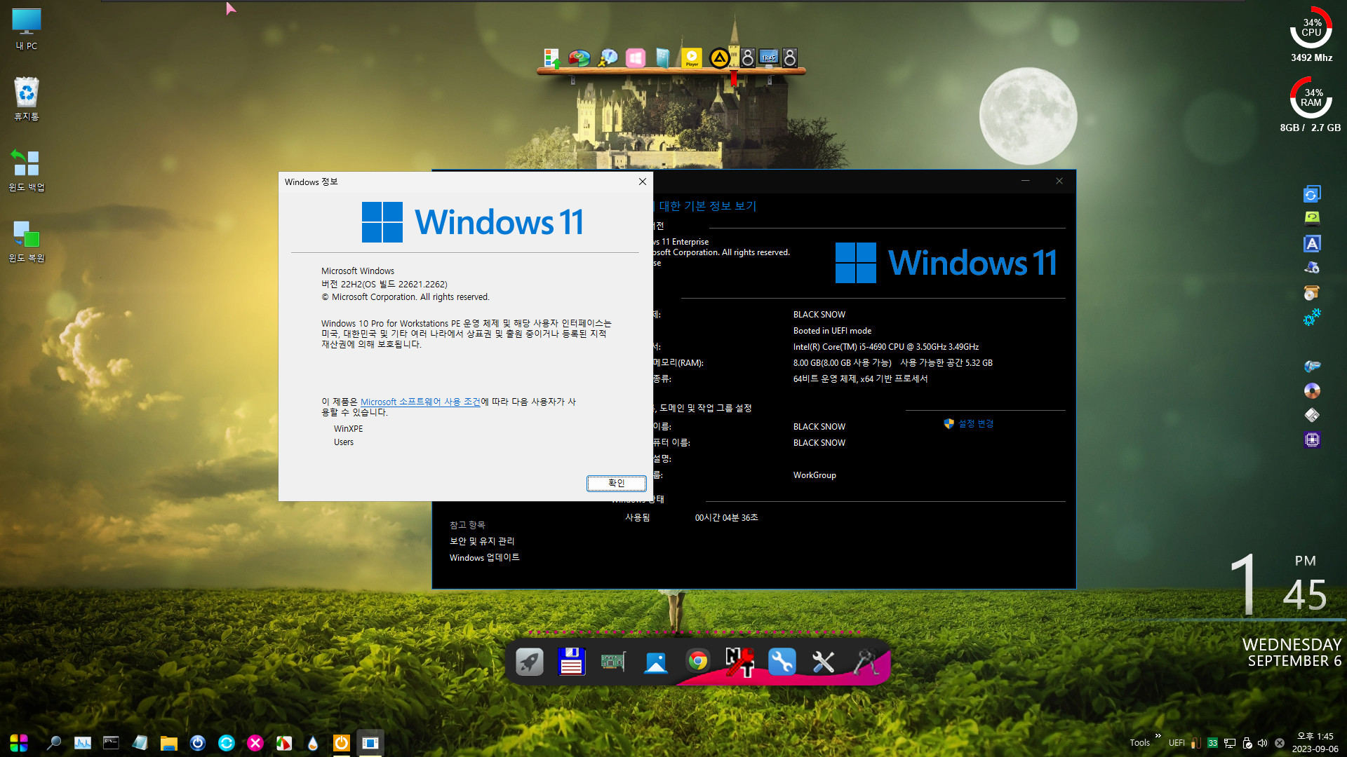Click the list with green arrow shelf icon

click(x=552, y=58)
